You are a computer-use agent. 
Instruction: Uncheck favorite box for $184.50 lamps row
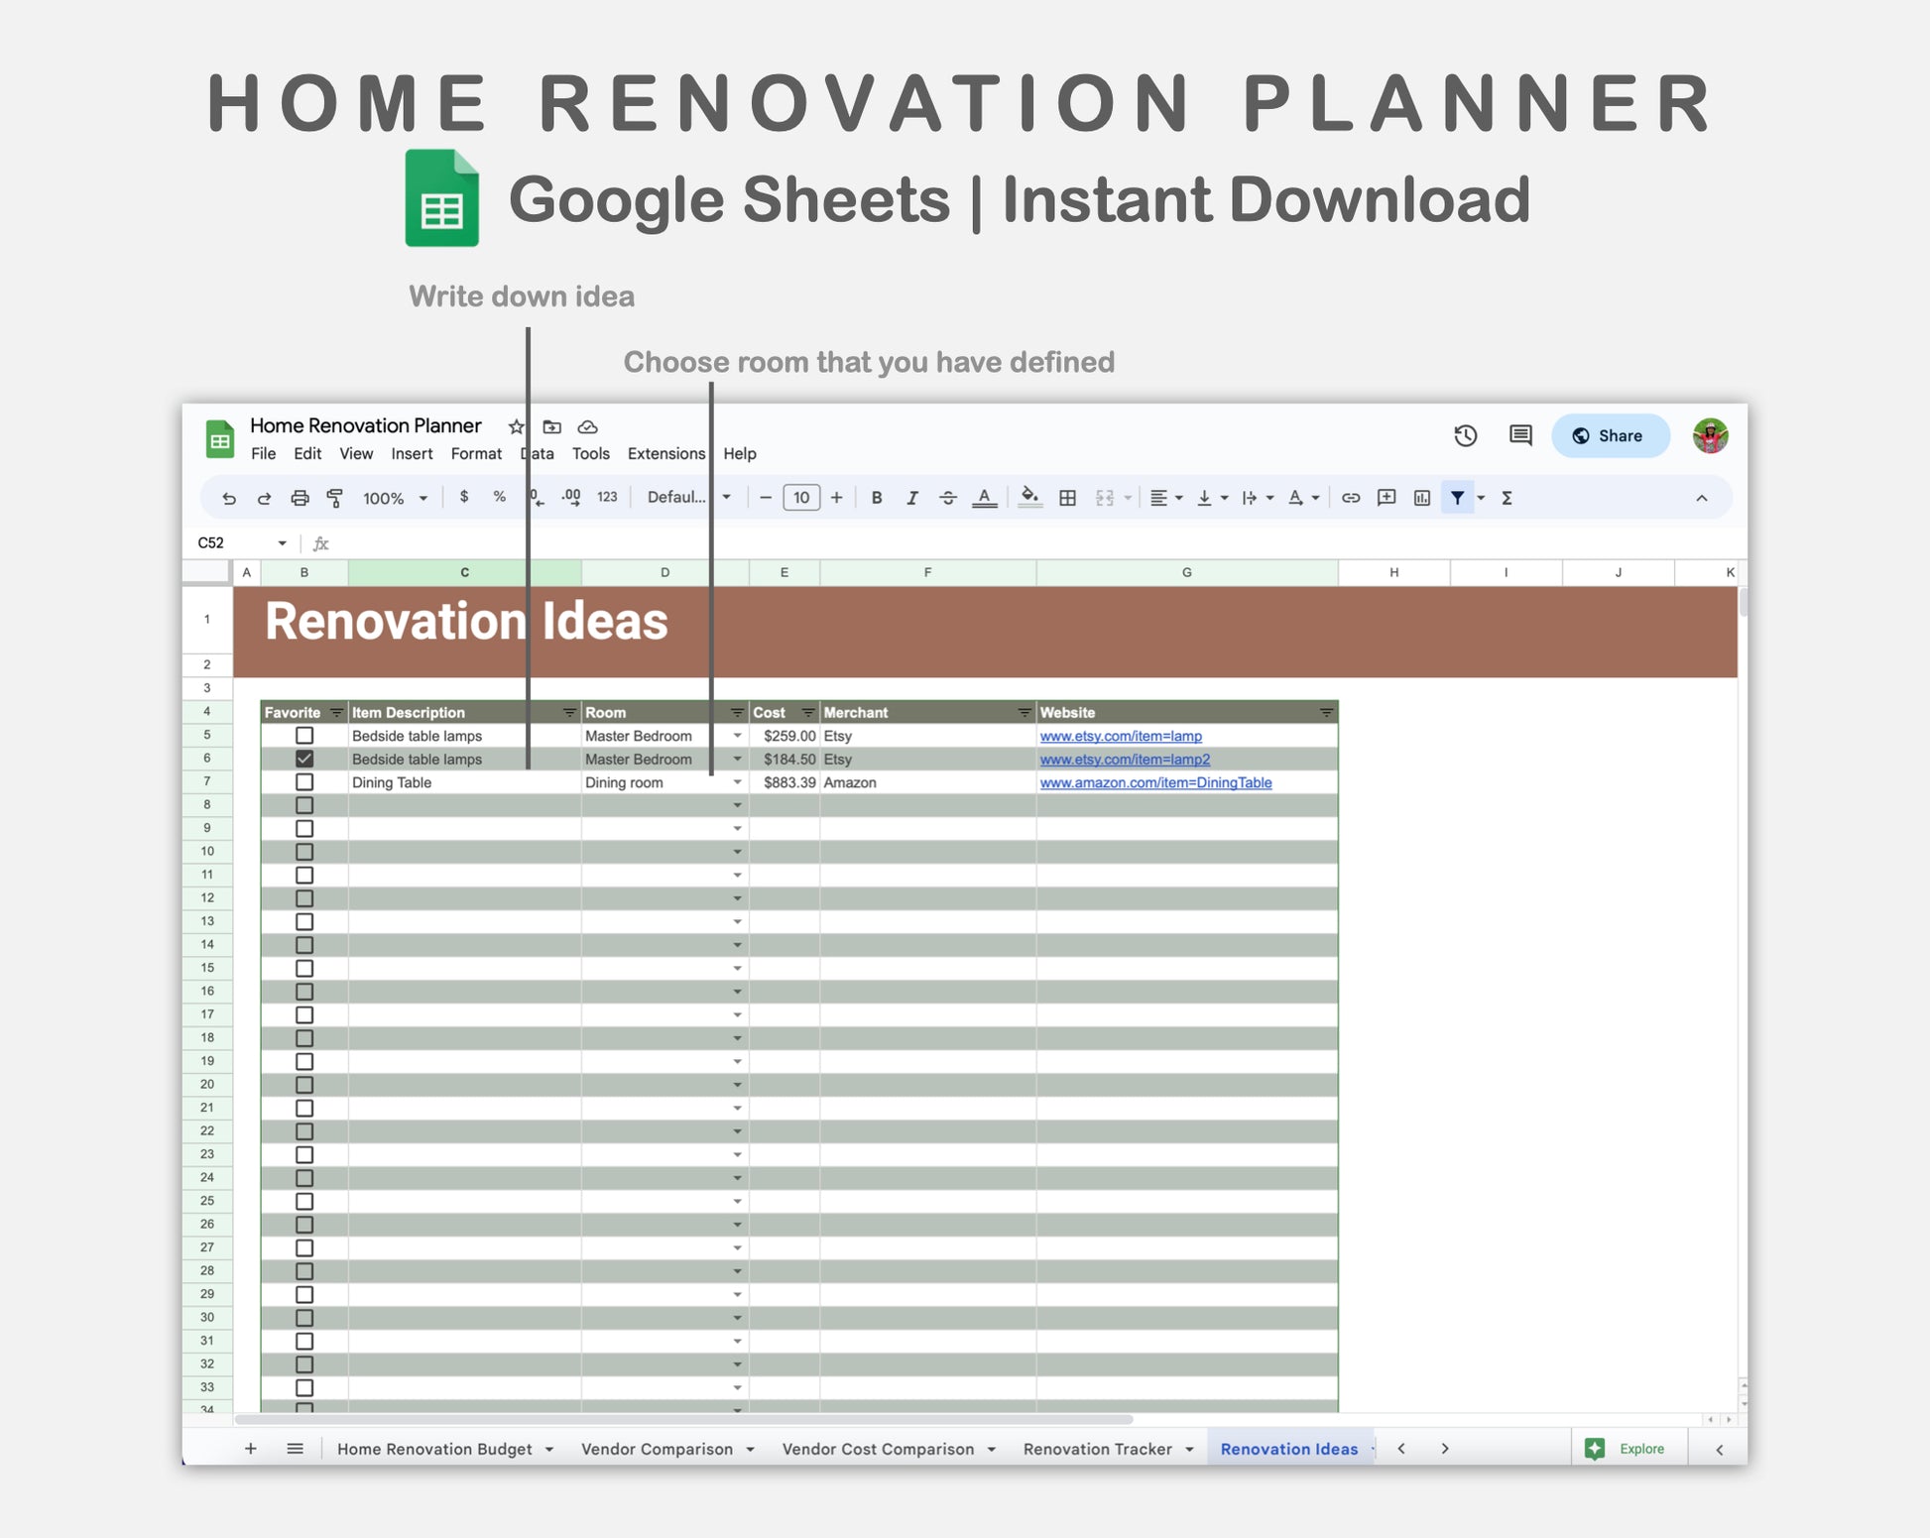pyautogui.click(x=304, y=759)
